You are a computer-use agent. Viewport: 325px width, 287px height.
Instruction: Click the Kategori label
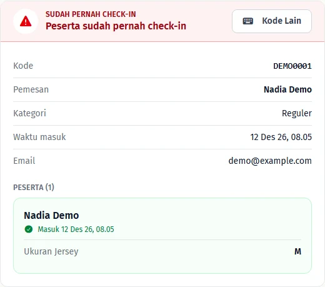(29, 114)
